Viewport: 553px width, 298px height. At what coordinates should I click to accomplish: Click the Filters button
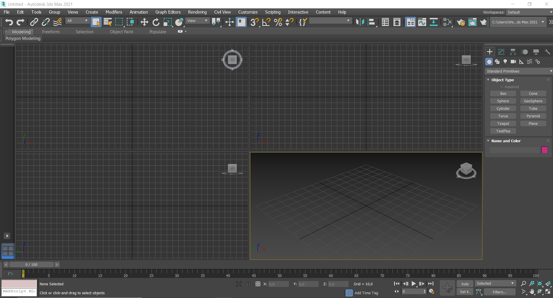(x=499, y=292)
